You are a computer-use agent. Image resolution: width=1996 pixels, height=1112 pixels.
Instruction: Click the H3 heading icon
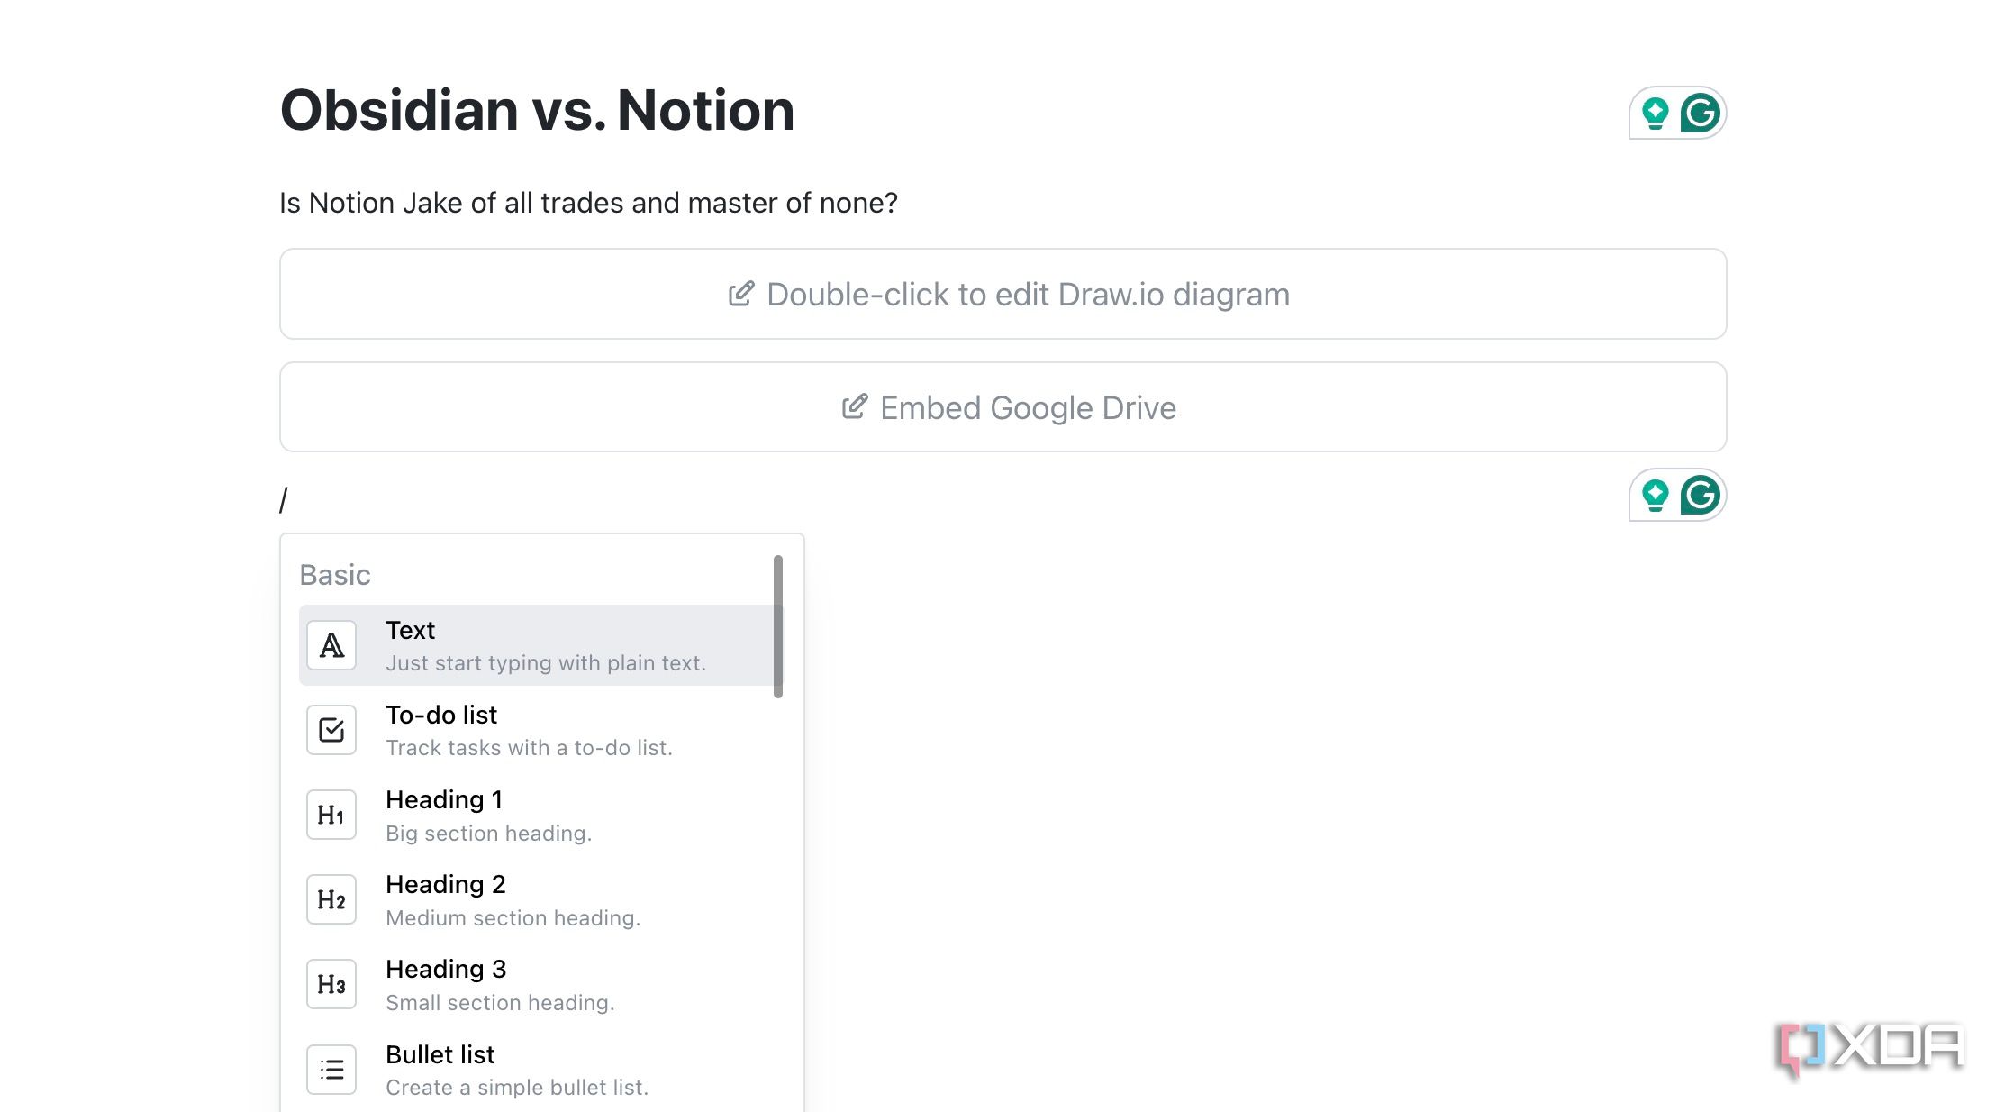331,984
